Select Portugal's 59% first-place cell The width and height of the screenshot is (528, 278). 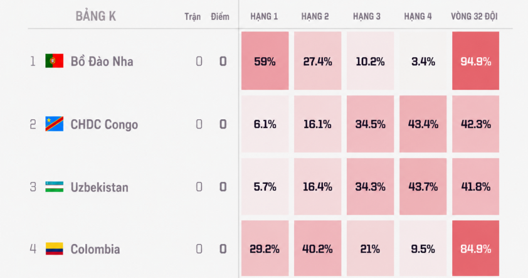coord(265,61)
